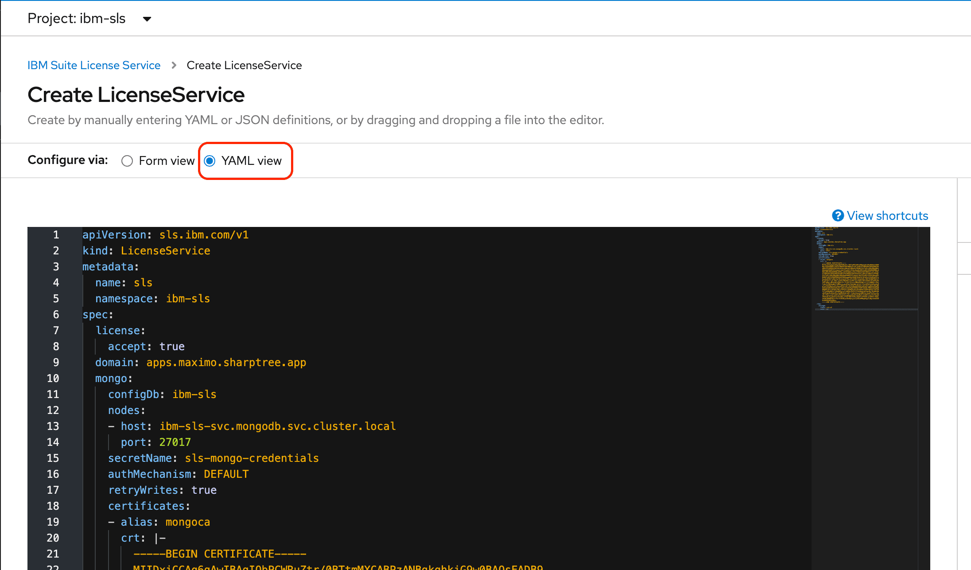Click the name: sls line
The width and height of the screenshot is (971, 570).
pos(124,283)
